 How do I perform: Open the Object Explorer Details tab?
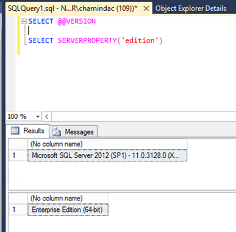[191, 9]
